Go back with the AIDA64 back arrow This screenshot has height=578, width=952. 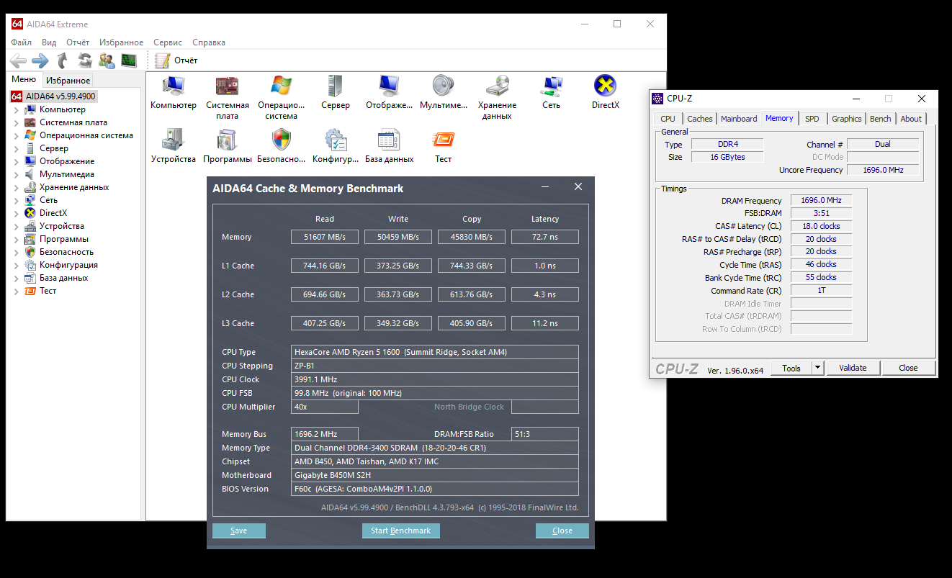pos(18,60)
